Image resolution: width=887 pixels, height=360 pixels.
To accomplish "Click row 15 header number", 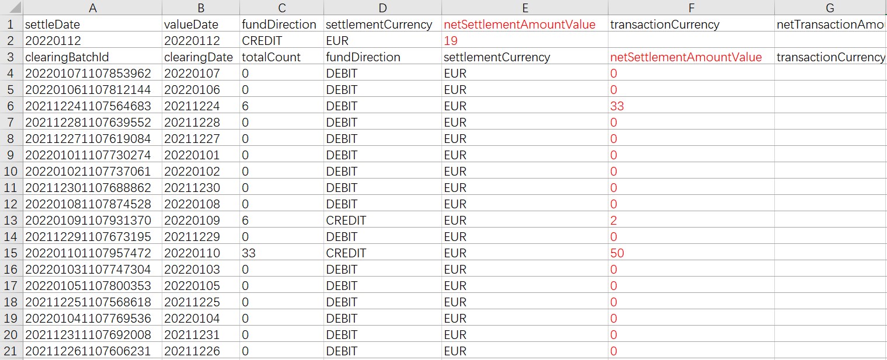I will [11, 253].
